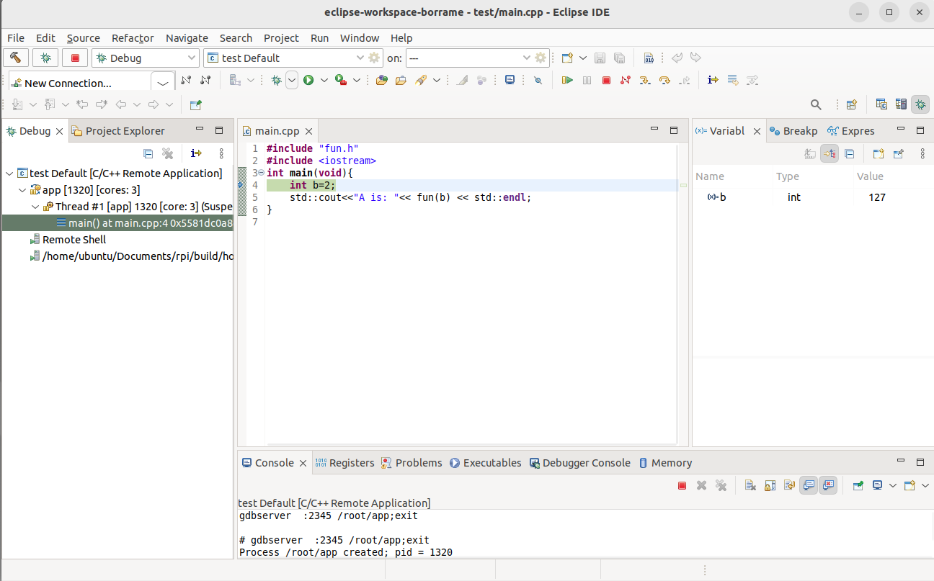The image size is (934, 581).
Task: Terminate the debug session from main toolbar
Action: click(606, 81)
